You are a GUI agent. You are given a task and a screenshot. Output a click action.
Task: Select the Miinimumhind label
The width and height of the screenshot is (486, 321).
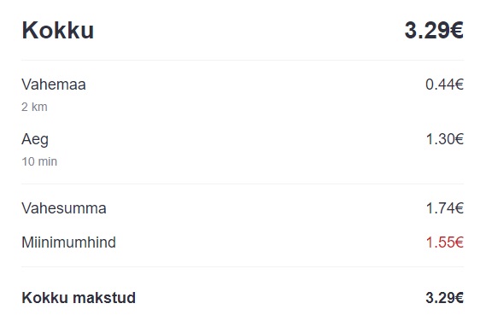pyautogui.click(x=68, y=242)
